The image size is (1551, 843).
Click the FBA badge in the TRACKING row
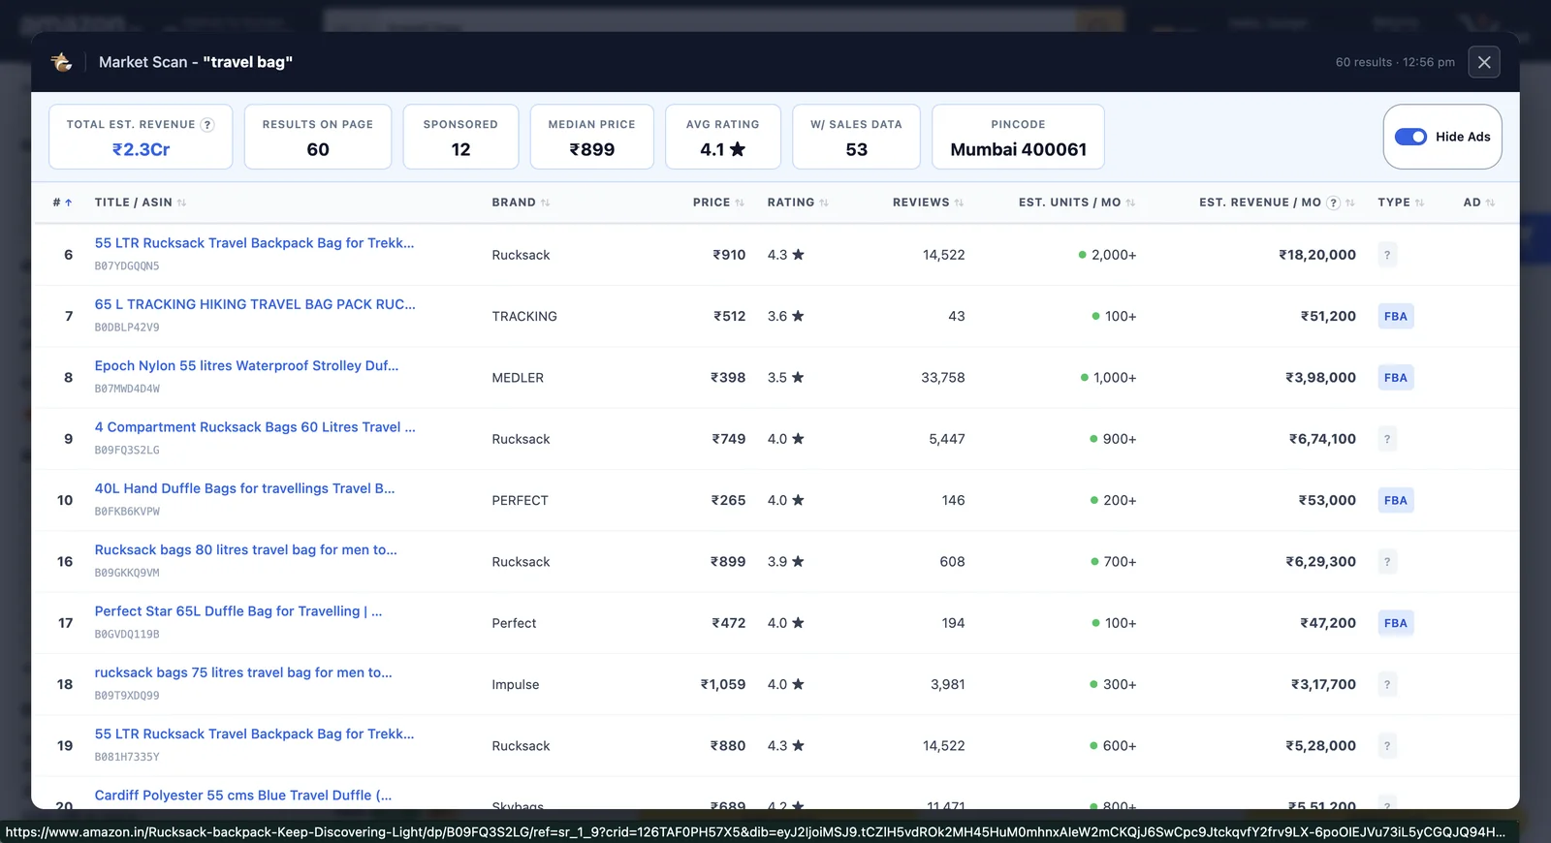point(1396,316)
